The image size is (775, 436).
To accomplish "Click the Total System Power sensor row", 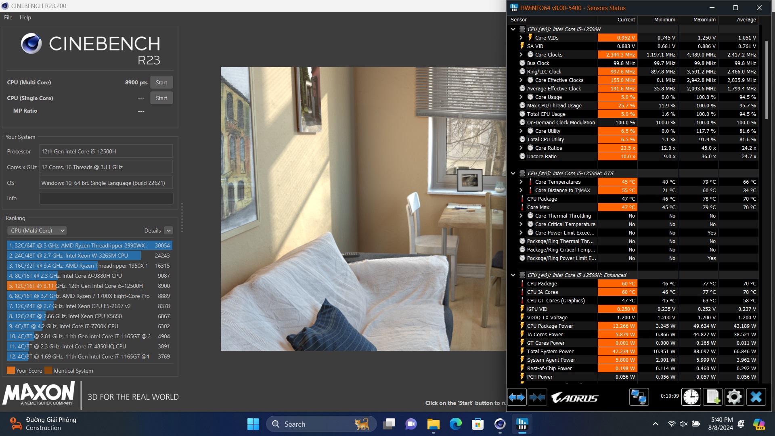I will coord(633,351).
